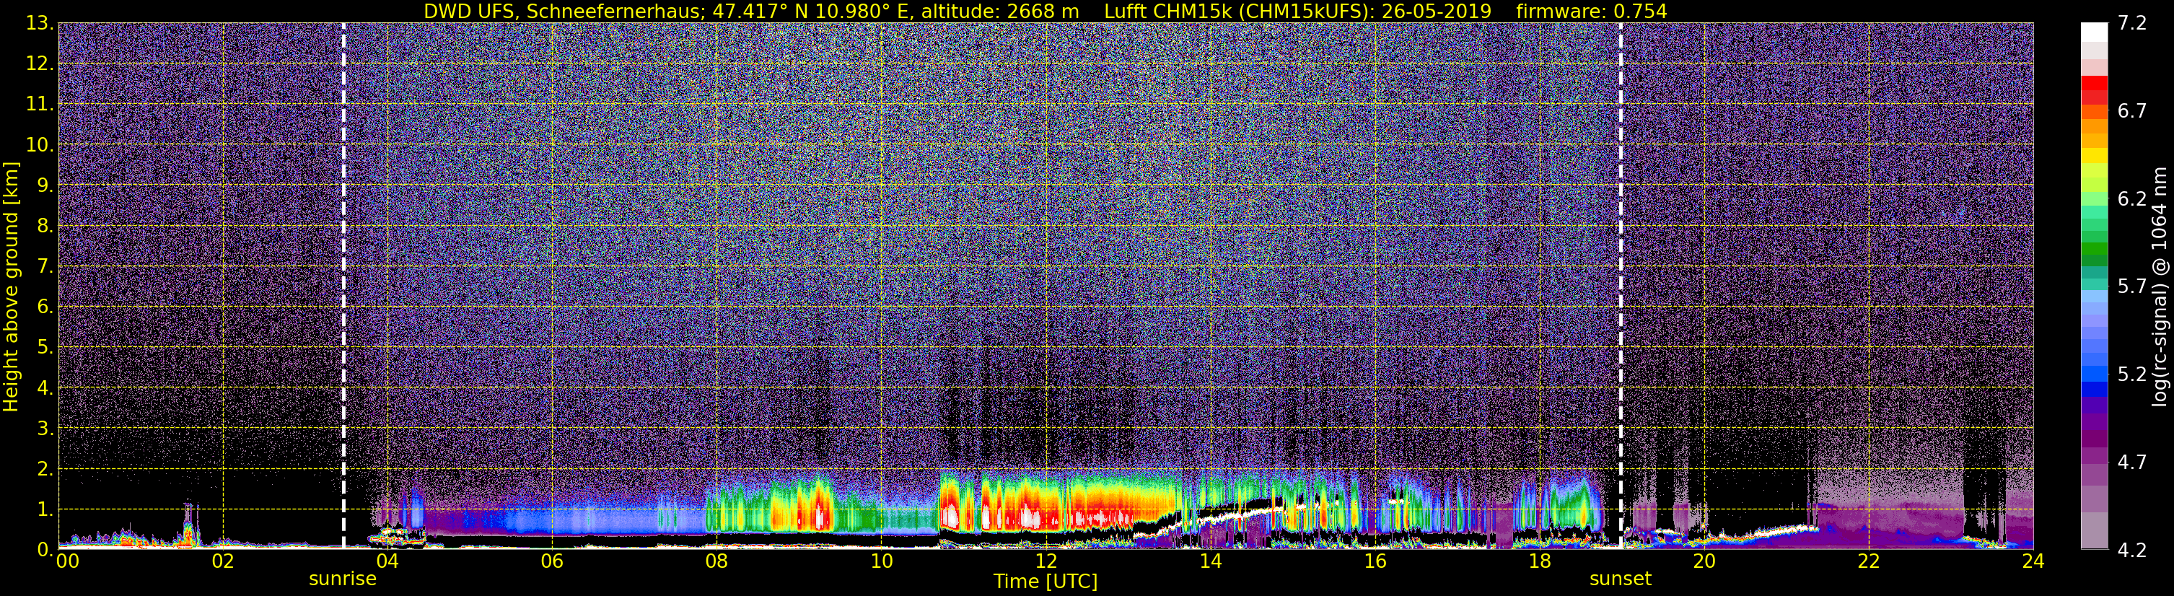Image resolution: width=2174 pixels, height=596 pixels.
Task: Click the 'sunset' label below the axis
Action: [1621, 579]
